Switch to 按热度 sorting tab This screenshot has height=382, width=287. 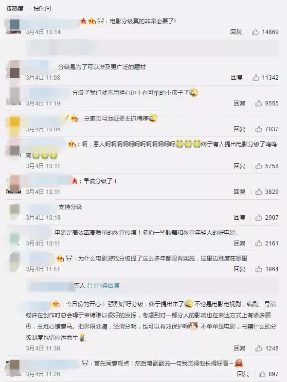coord(15,9)
